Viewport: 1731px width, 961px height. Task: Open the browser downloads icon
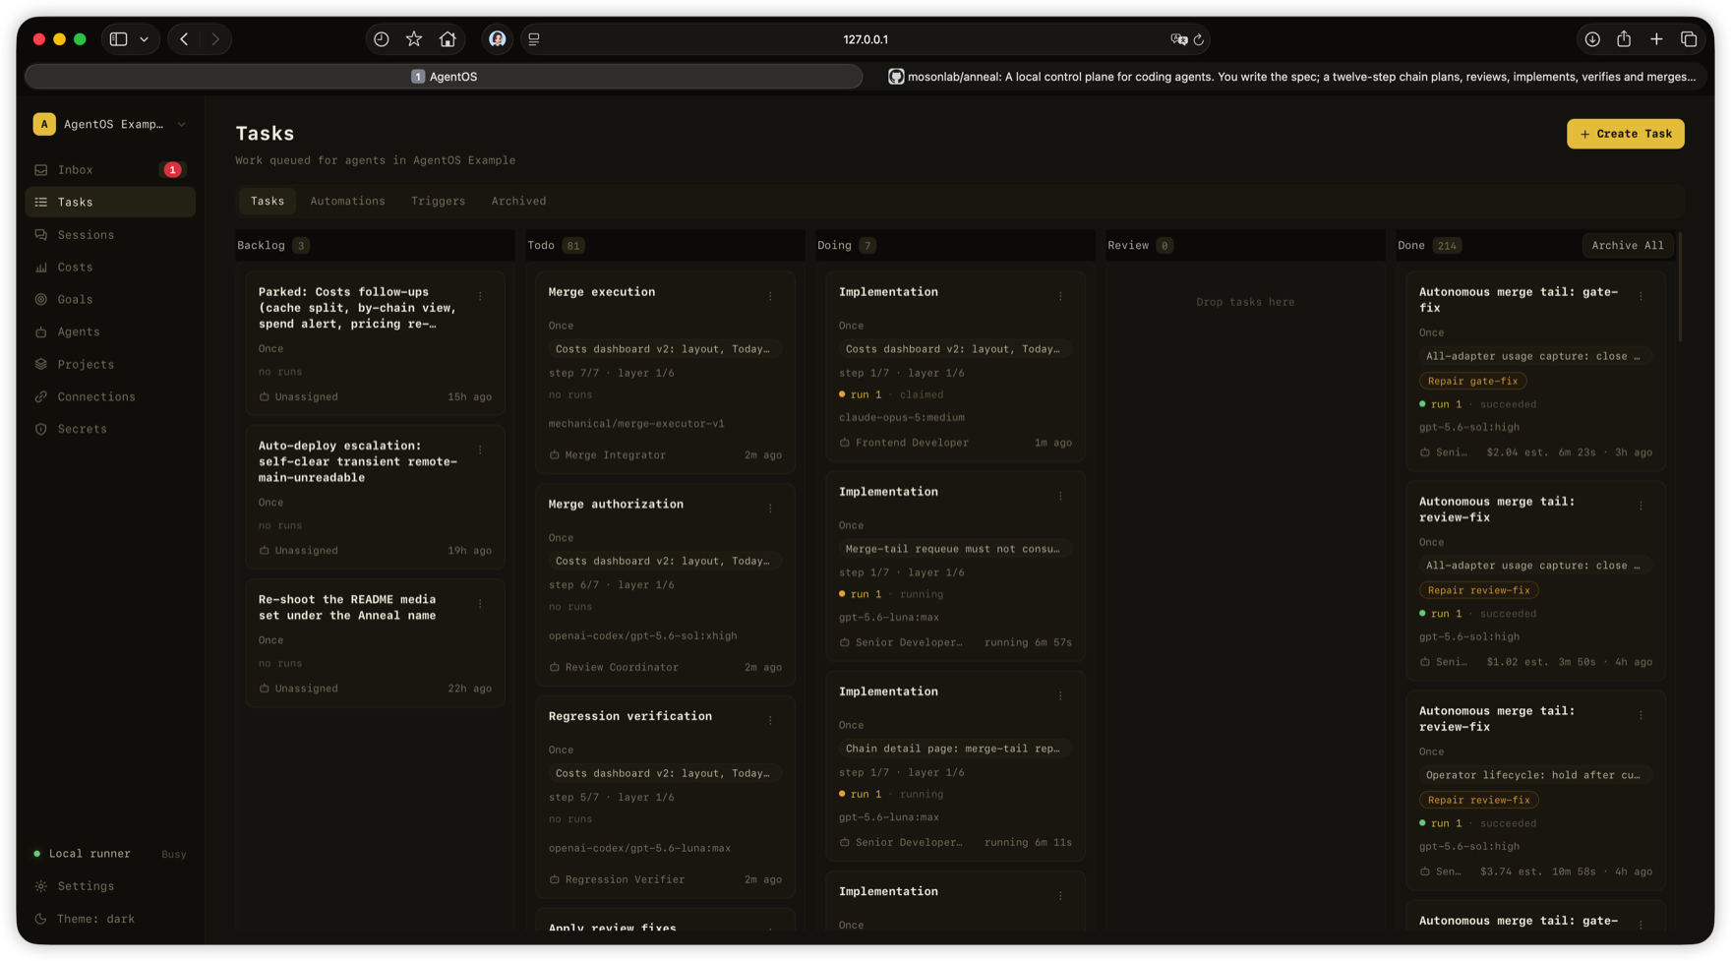(x=1592, y=39)
